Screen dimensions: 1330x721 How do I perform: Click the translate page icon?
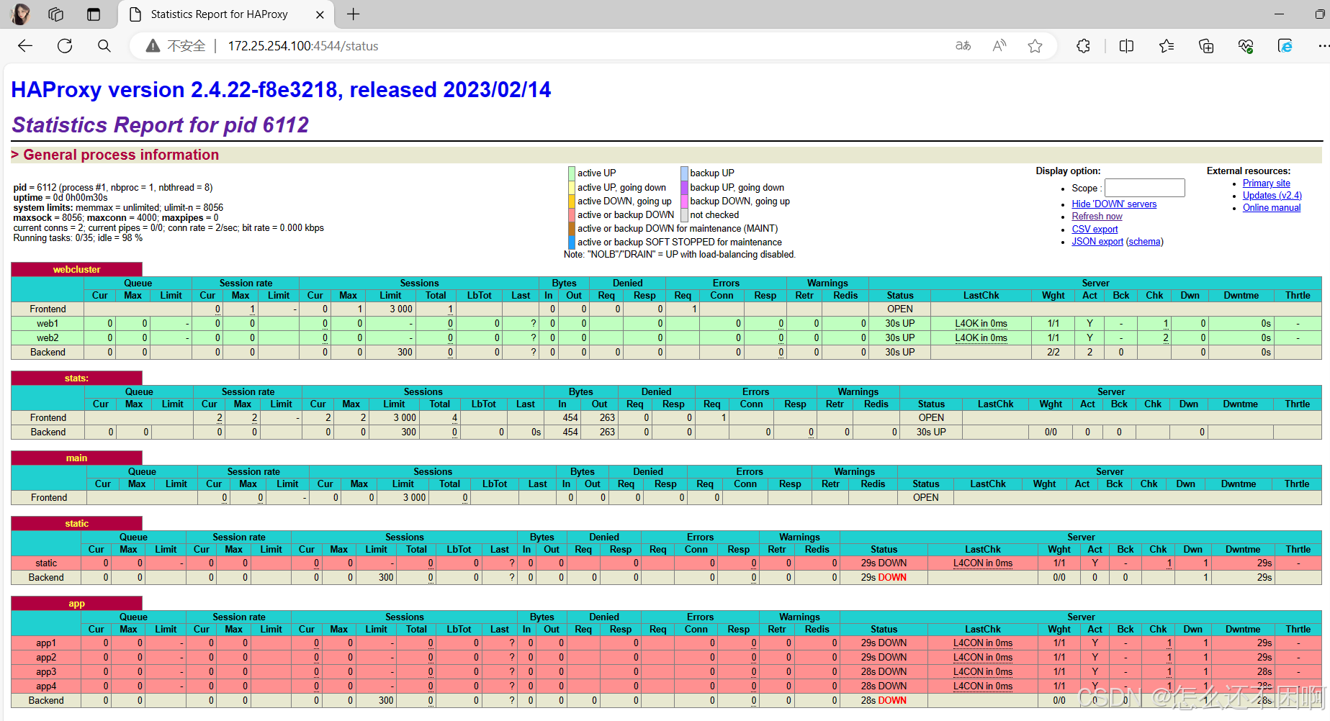(963, 46)
